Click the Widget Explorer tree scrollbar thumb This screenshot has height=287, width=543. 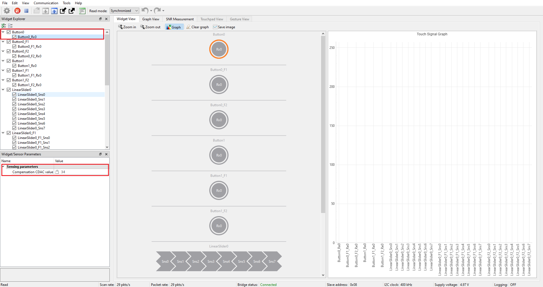click(x=107, y=60)
